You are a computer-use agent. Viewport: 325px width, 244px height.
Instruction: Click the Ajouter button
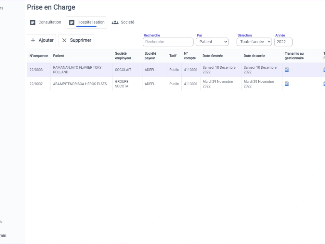point(42,40)
